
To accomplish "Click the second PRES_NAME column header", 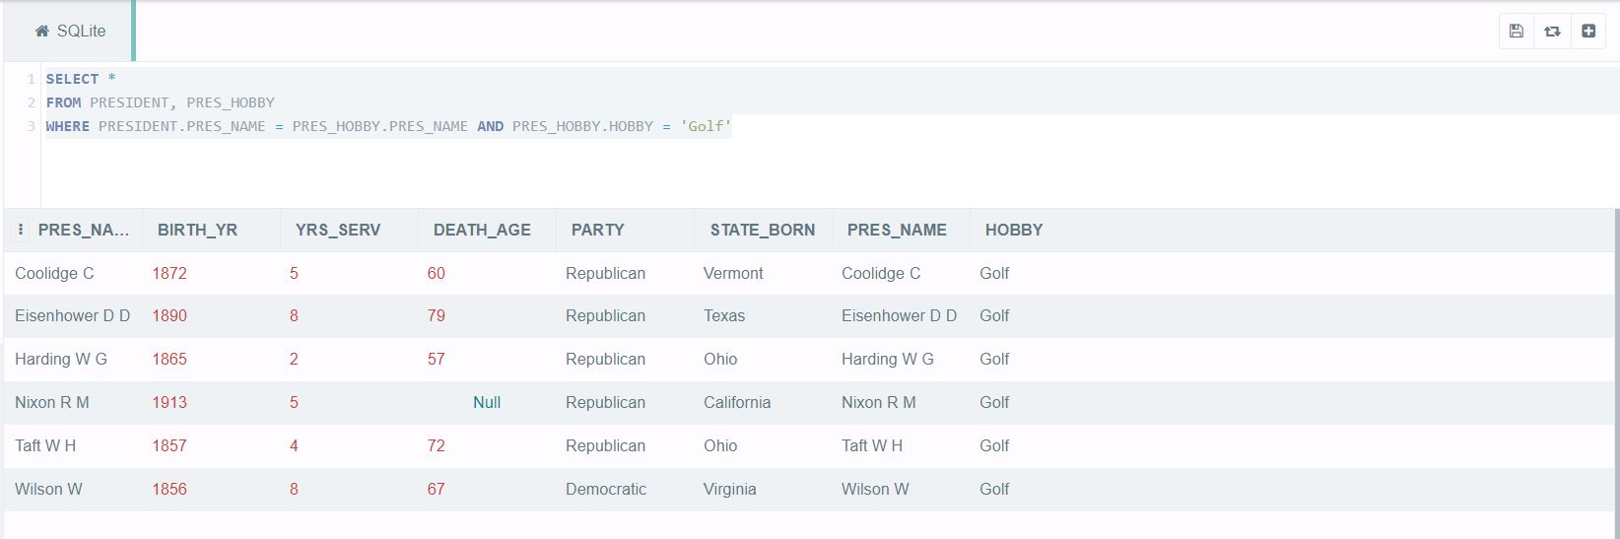I will tap(897, 230).
